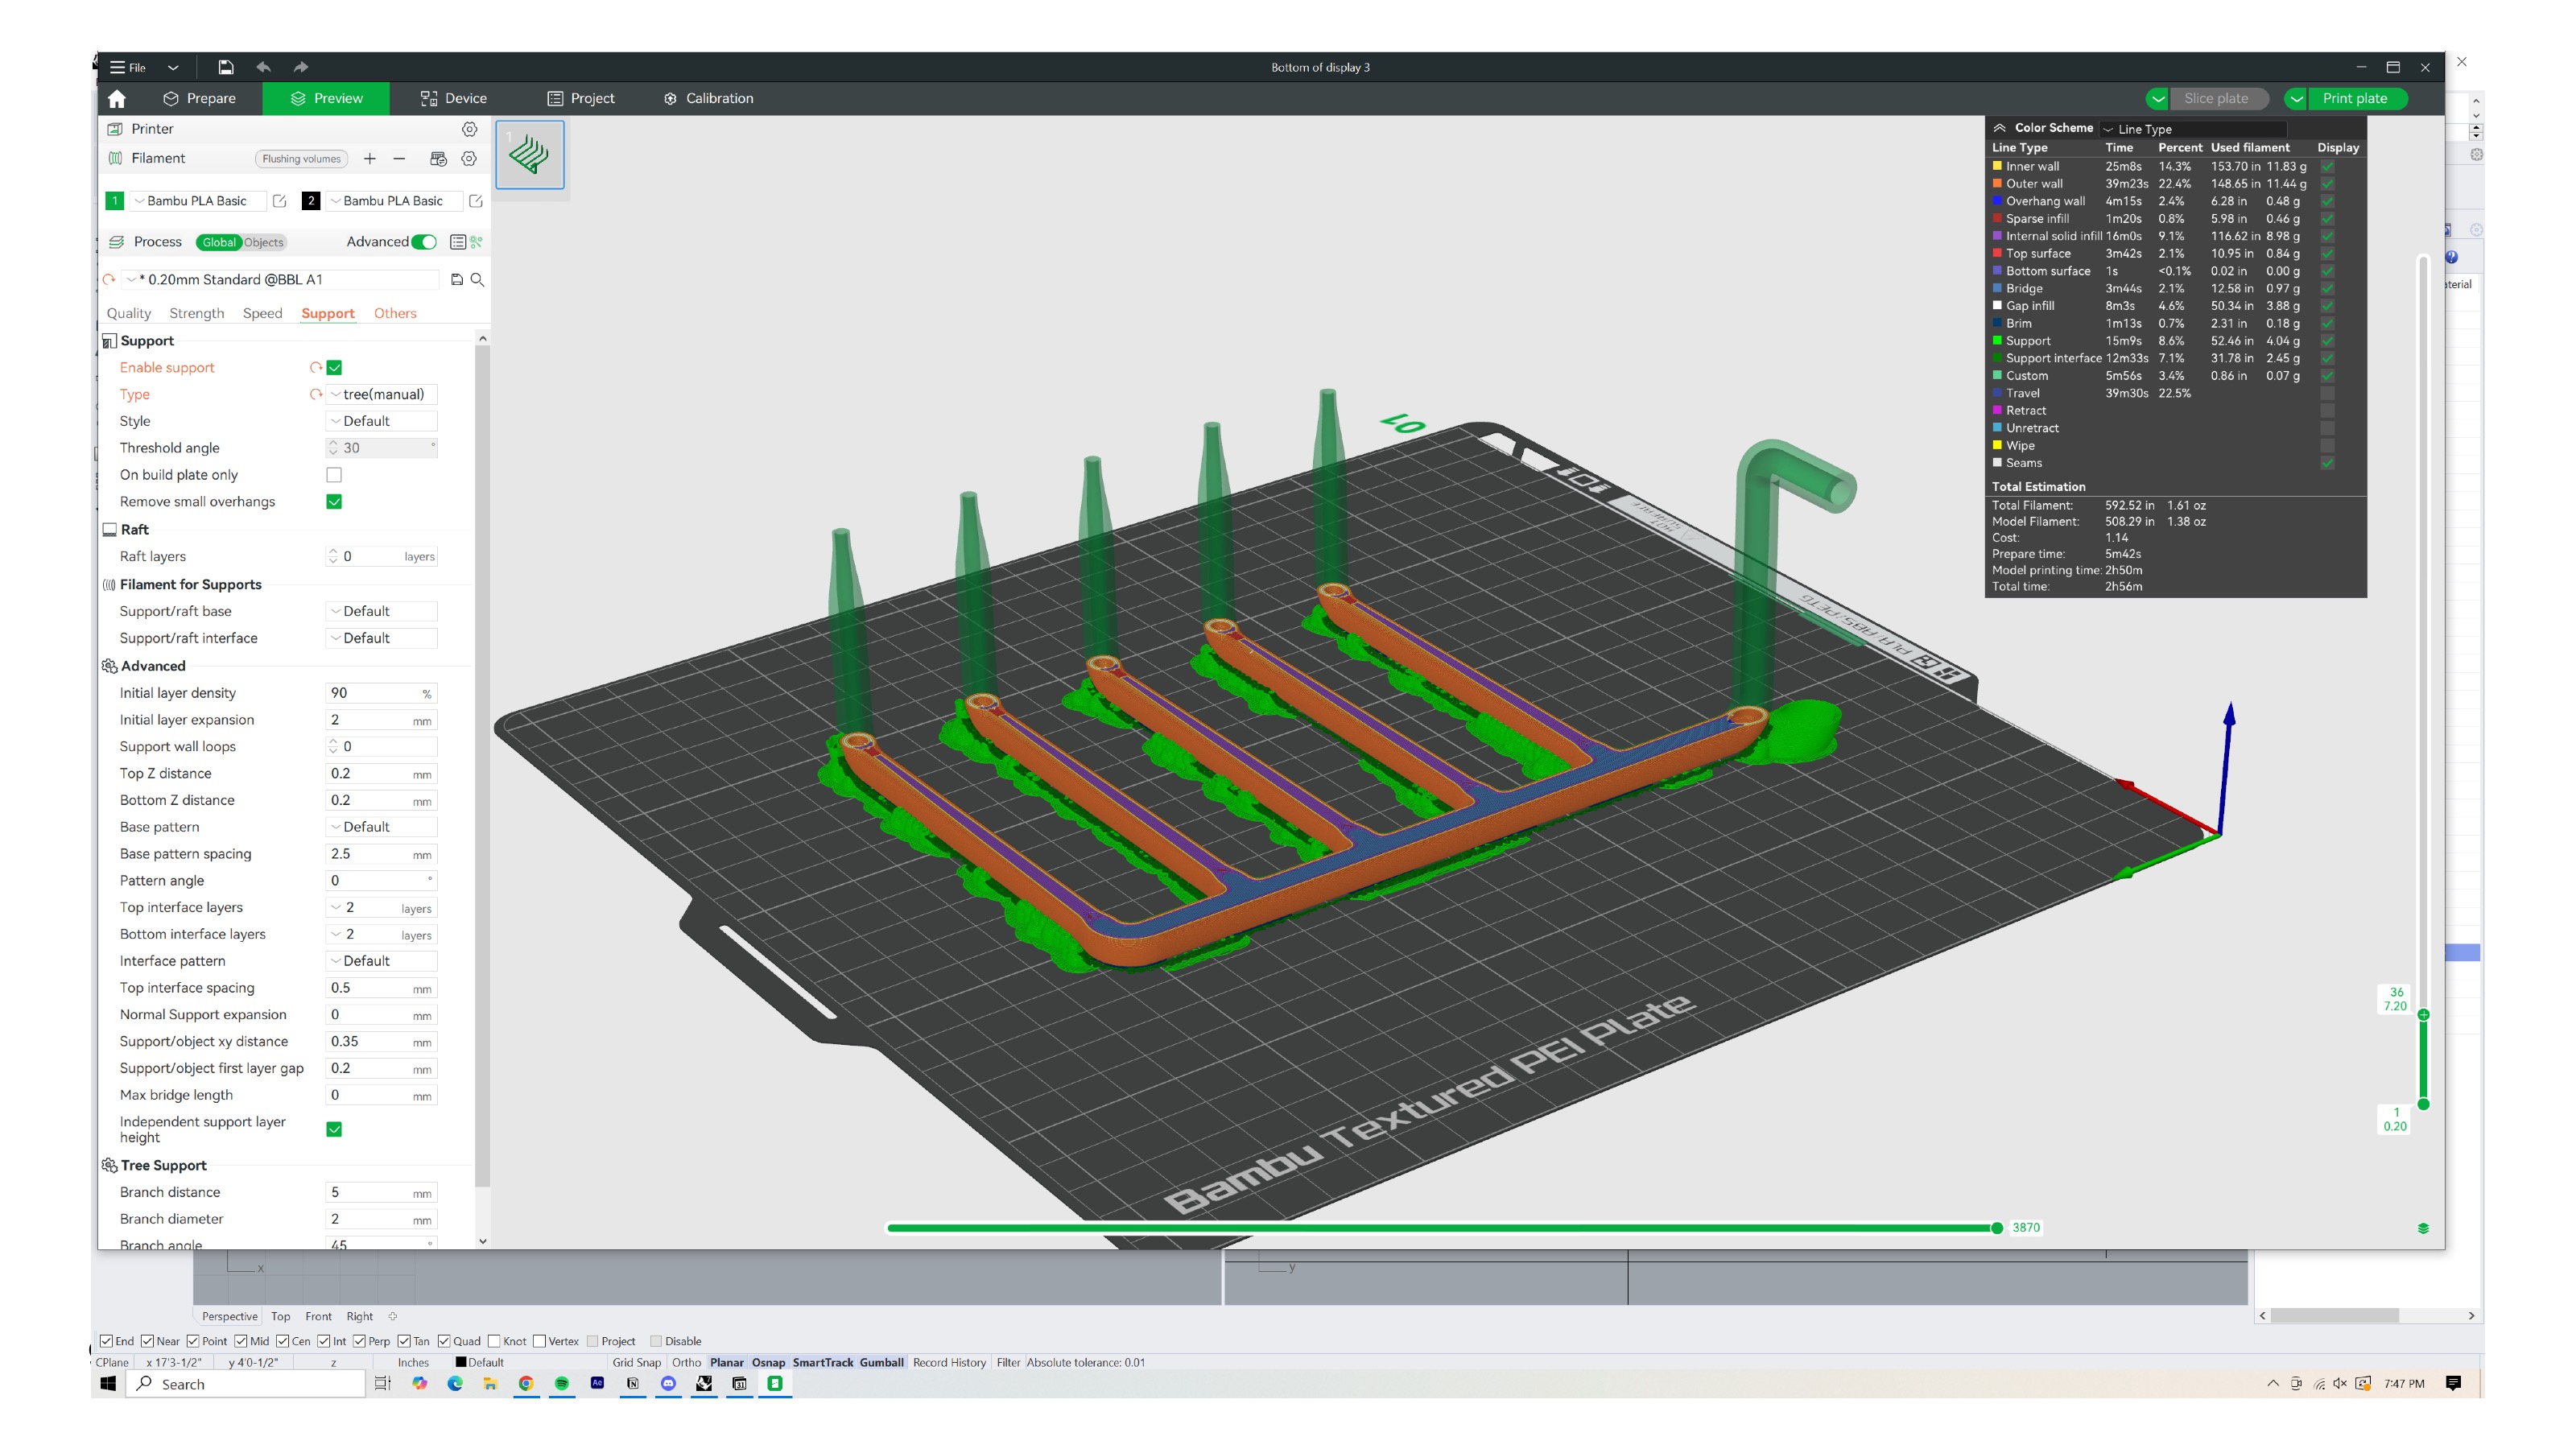Turn off the Advanced mode toggle

point(425,242)
